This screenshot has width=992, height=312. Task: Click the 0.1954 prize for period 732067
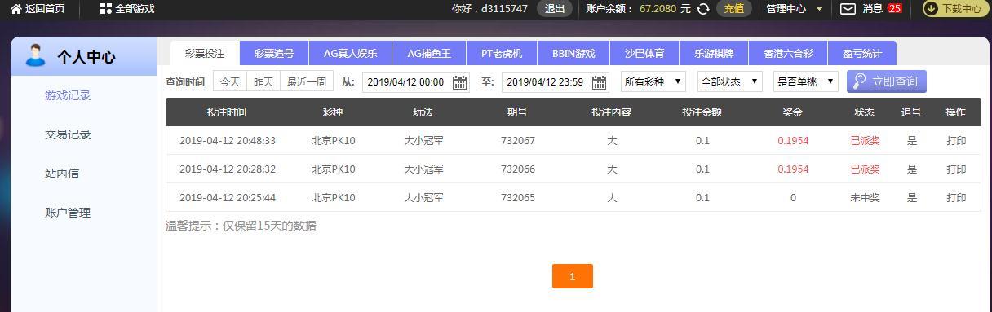click(x=793, y=140)
